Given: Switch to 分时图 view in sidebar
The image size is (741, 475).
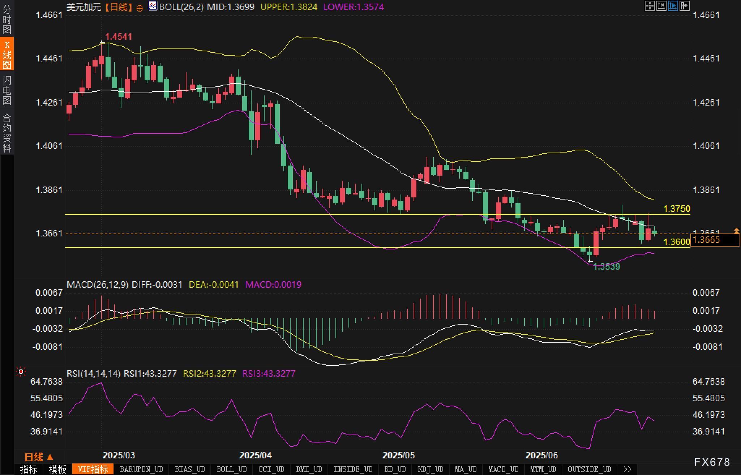Looking at the screenshot, I should pyautogui.click(x=7, y=19).
